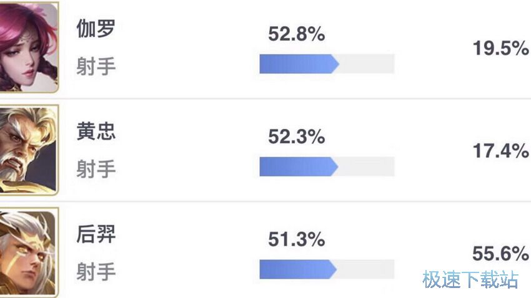Click the 55.6% pick rate for 后羿

pyautogui.click(x=501, y=254)
